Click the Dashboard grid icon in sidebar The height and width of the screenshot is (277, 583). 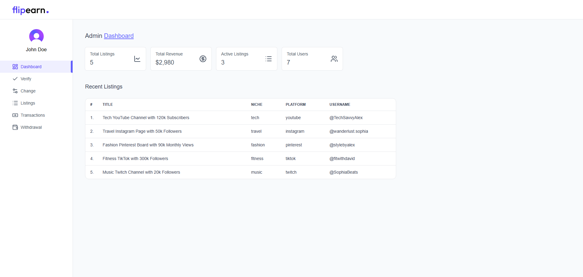click(15, 67)
